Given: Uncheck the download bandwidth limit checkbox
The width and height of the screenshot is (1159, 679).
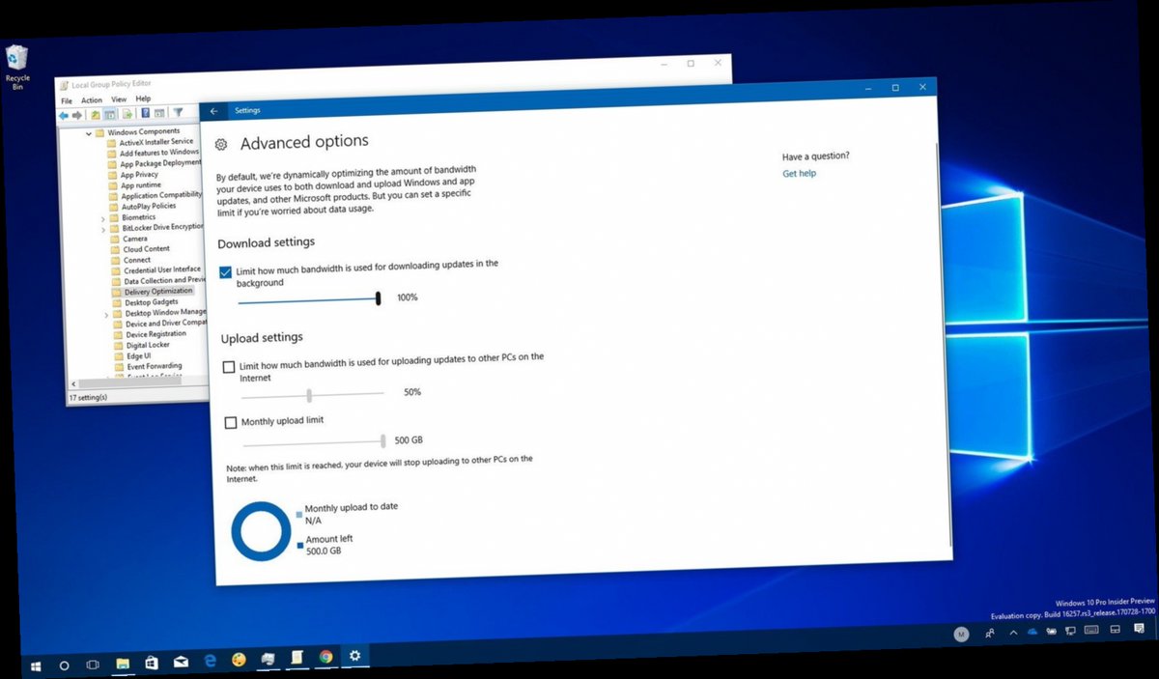Looking at the screenshot, I should click(x=225, y=271).
